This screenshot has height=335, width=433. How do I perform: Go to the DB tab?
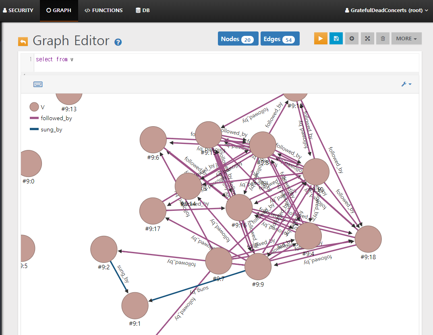click(x=143, y=10)
